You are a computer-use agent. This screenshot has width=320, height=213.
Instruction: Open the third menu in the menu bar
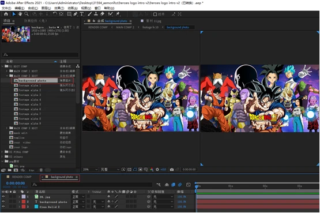pyautogui.click(x=33, y=8)
